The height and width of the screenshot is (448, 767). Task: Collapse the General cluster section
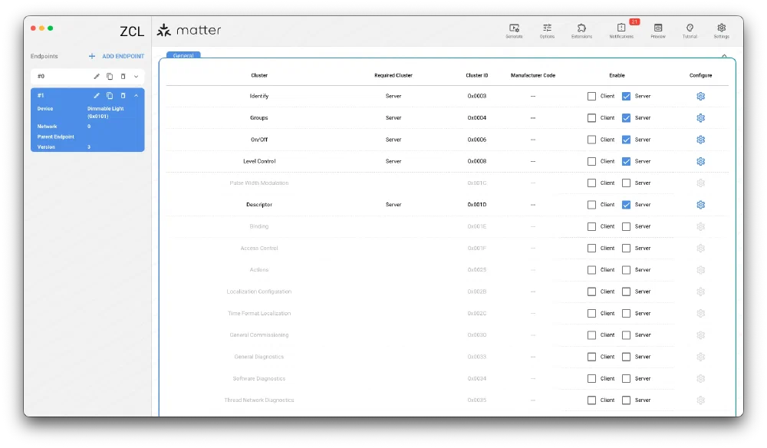tap(724, 56)
